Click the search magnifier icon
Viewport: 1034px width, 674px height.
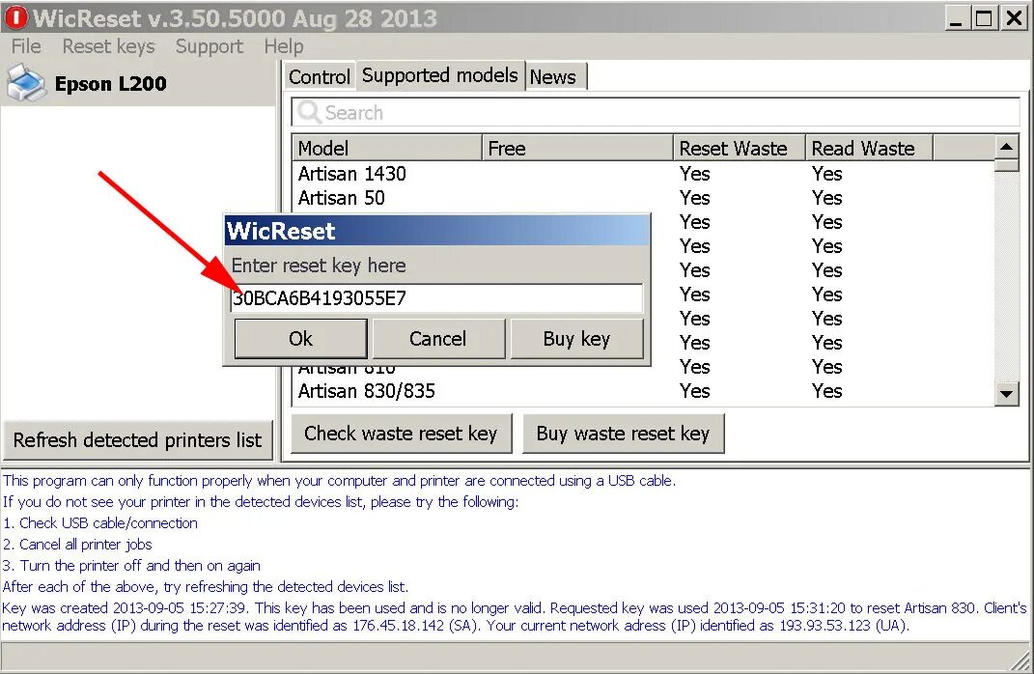click(x=309, y=112)
